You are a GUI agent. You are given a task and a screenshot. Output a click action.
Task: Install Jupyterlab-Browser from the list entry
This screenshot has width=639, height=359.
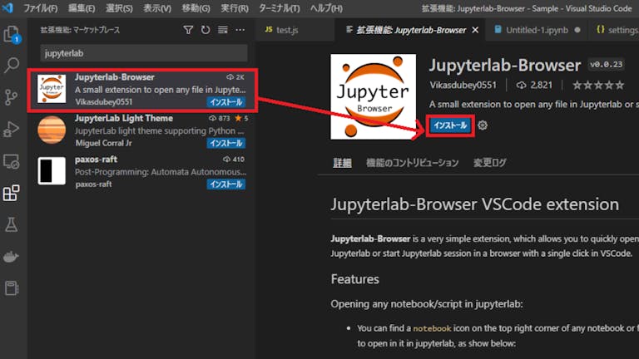click(226, 101)
